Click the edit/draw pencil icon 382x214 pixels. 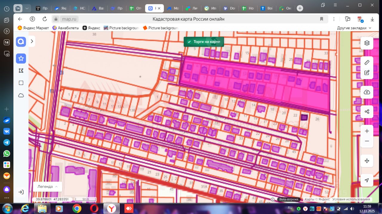click(367, 73)
